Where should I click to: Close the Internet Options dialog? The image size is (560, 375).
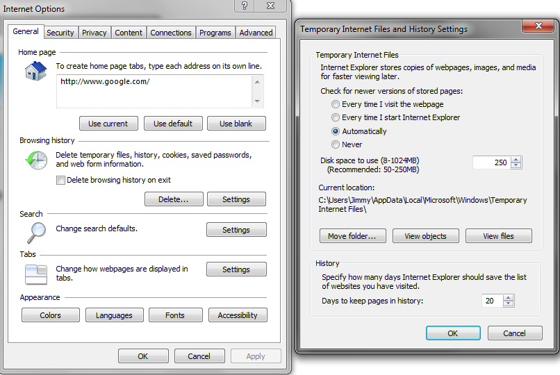[x=271, y=6]
